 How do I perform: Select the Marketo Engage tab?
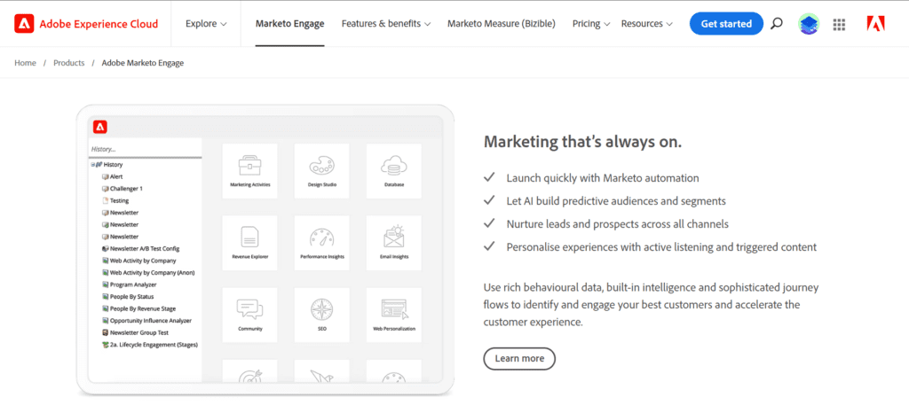coord(290,24)
